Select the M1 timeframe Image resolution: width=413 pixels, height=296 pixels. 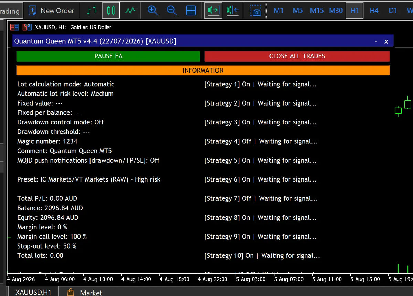(278, 11)
